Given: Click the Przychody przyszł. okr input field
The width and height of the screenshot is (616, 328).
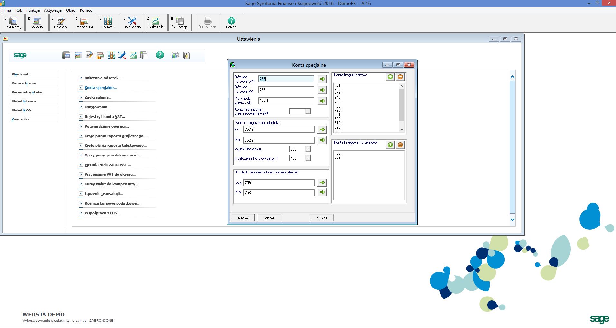Looking at the screenshot, I should [286, 101].
